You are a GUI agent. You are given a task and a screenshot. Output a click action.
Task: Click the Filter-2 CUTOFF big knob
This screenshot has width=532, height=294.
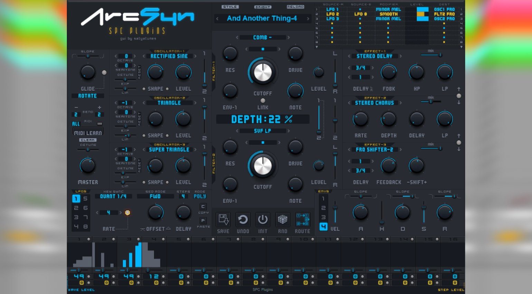263,166
